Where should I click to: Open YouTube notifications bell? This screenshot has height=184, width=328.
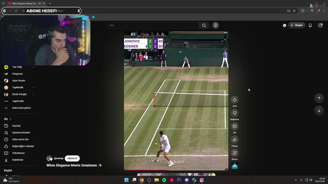310,25
